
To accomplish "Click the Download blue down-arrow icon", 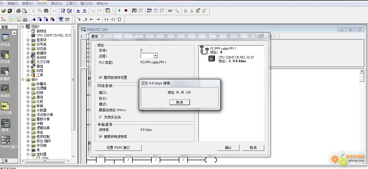I will 84,11.
